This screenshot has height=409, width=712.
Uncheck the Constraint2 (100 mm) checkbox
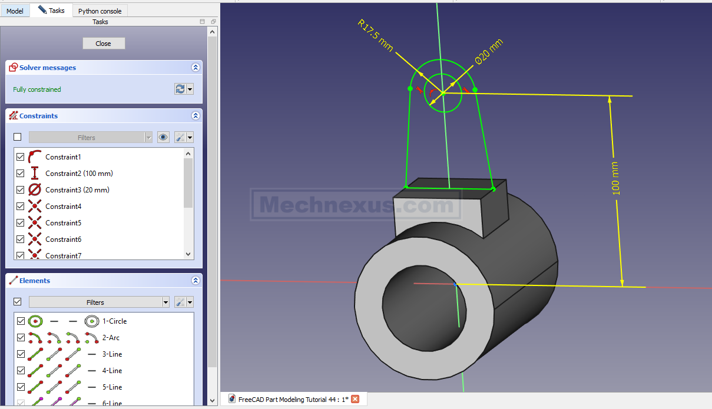click(21, 173)
